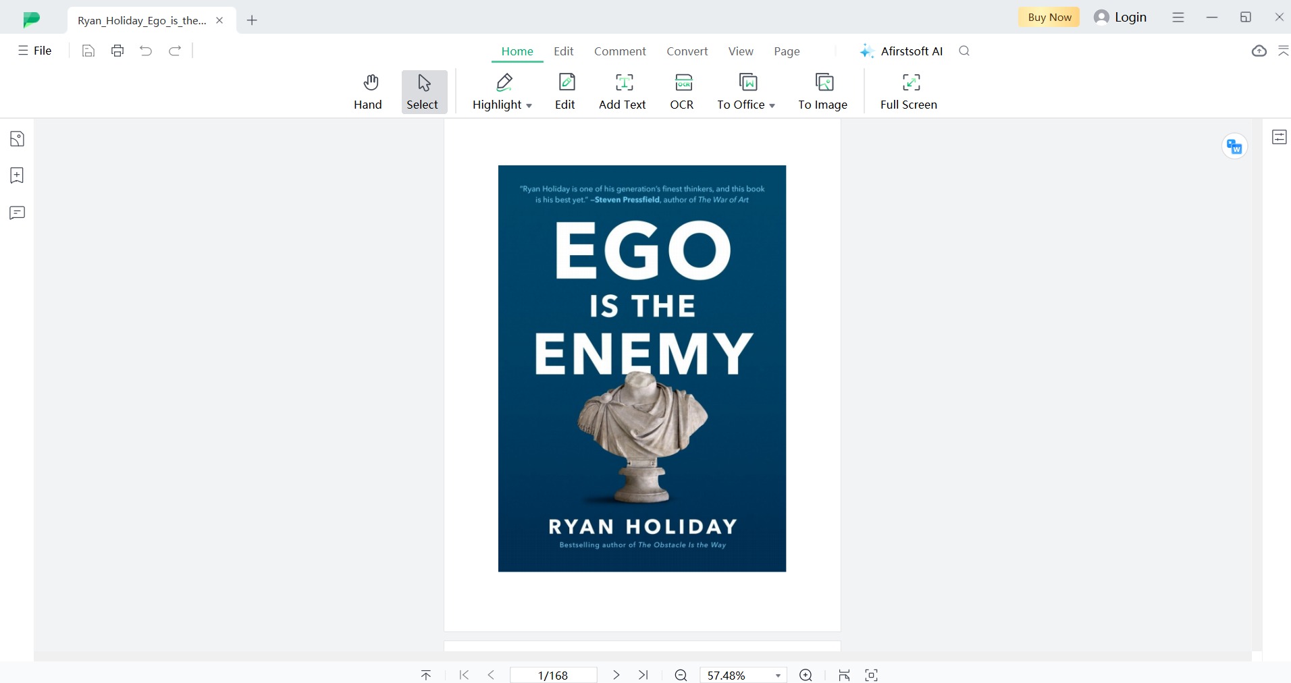Switch to the Home tab
The image size is (1291, 683).
coord(517,51)
